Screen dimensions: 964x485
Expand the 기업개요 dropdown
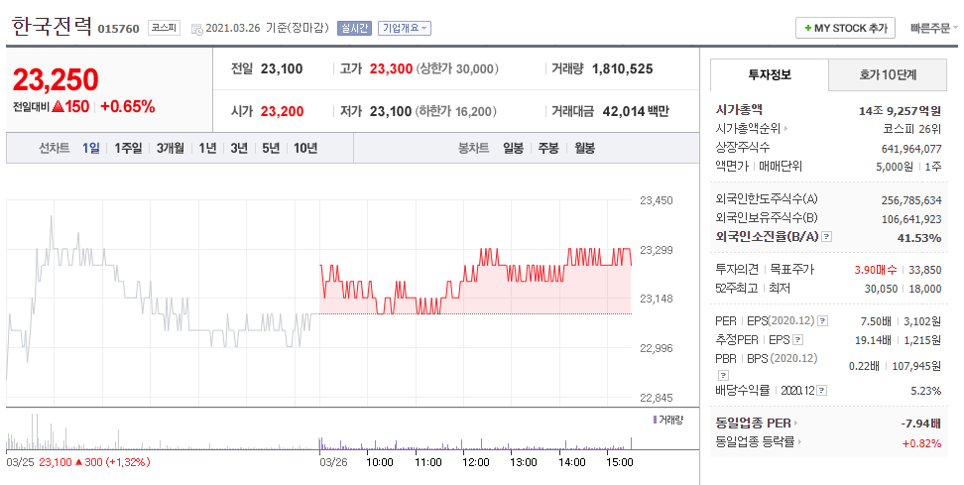pyautogui.click(x=404, y=29)
